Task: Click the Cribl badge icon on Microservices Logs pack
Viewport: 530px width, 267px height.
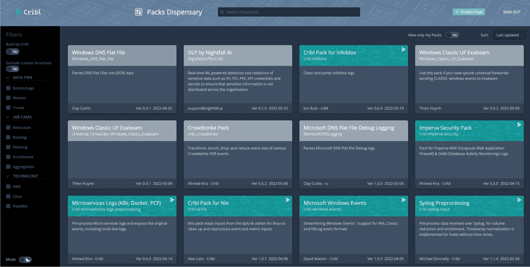Action: coord(172,200)
